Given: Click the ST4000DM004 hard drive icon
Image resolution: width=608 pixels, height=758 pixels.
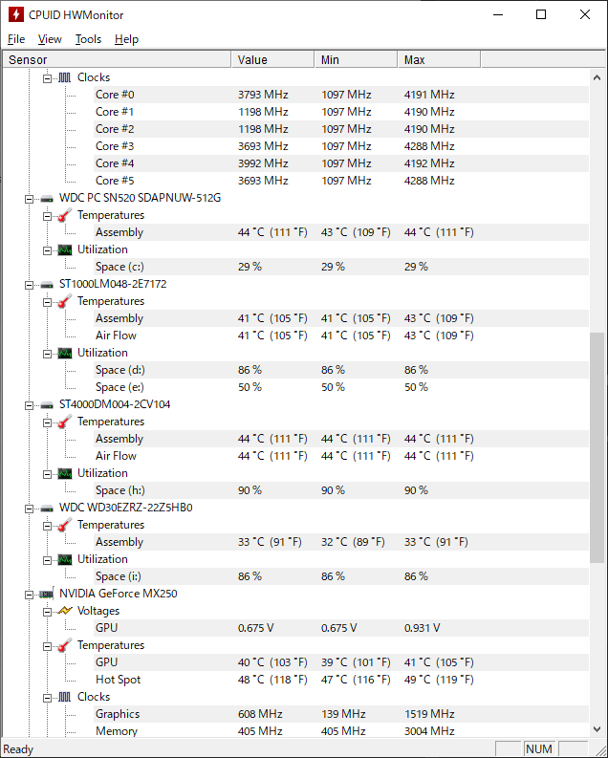Looking at the screenshot, I should [x=47, y=404].
